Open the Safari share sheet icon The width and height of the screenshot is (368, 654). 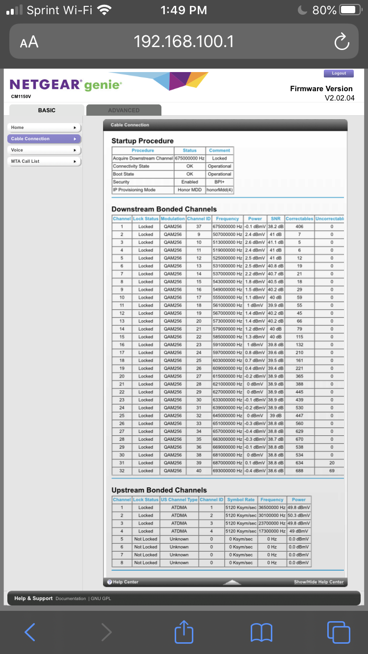pos(184,631)
